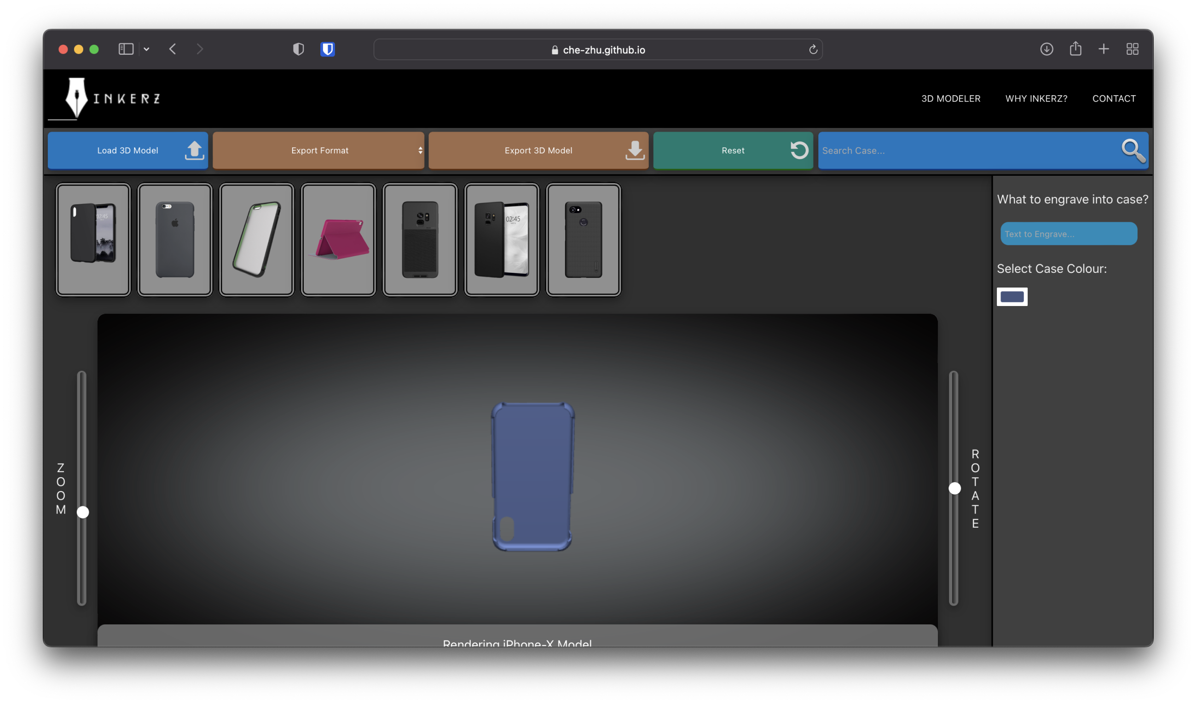Click the Reset button

[x=733, y=150]
